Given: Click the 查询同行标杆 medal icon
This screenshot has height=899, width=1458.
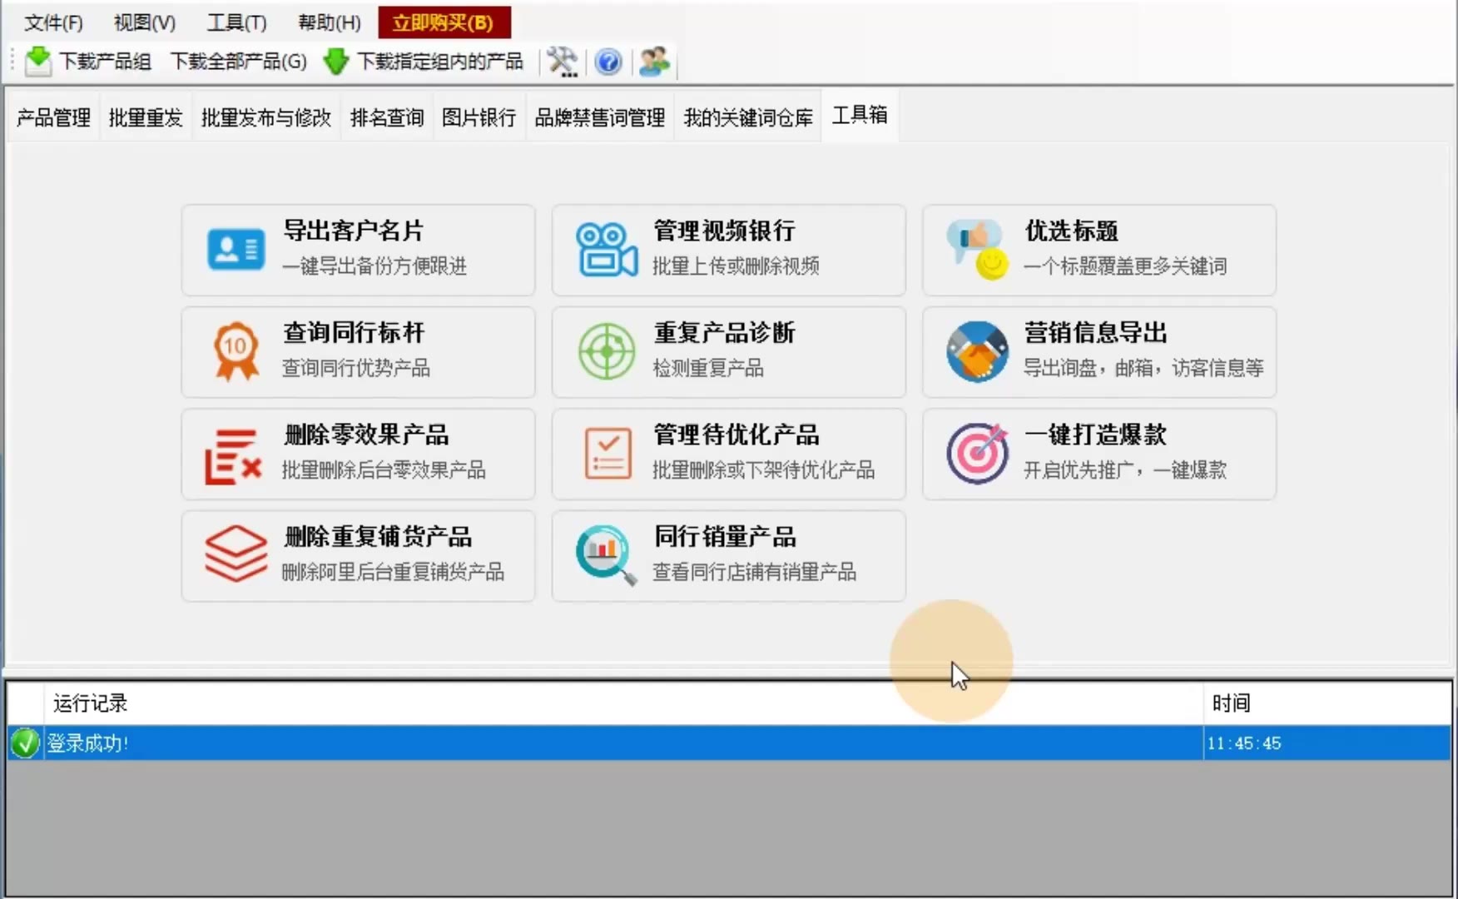Looking at the screenshot, I should tap(236, 351).
